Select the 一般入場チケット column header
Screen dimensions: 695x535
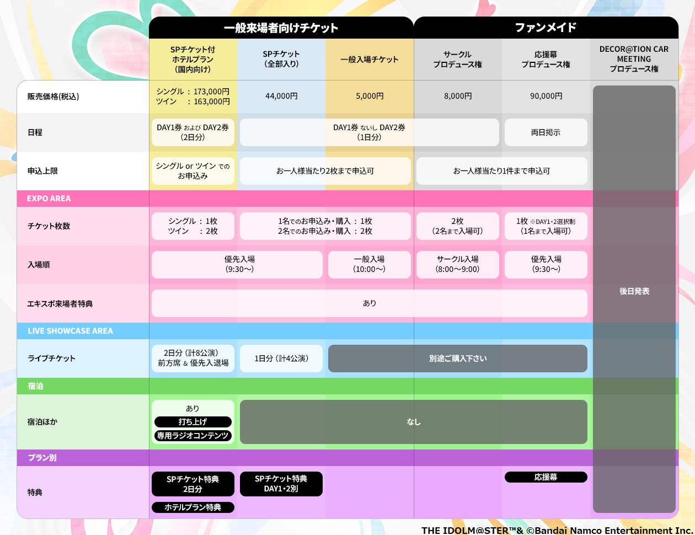(370, 60)
